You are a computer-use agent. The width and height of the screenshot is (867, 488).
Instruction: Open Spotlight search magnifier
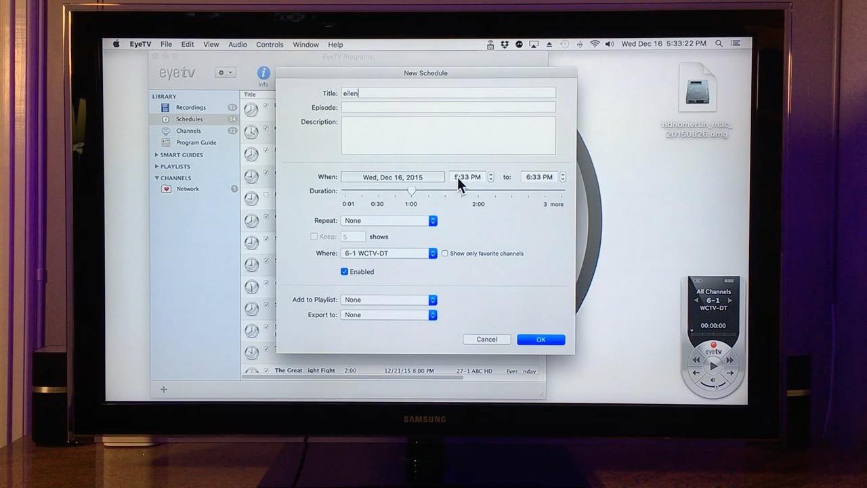pyautogui.click(x=719, y=44)
